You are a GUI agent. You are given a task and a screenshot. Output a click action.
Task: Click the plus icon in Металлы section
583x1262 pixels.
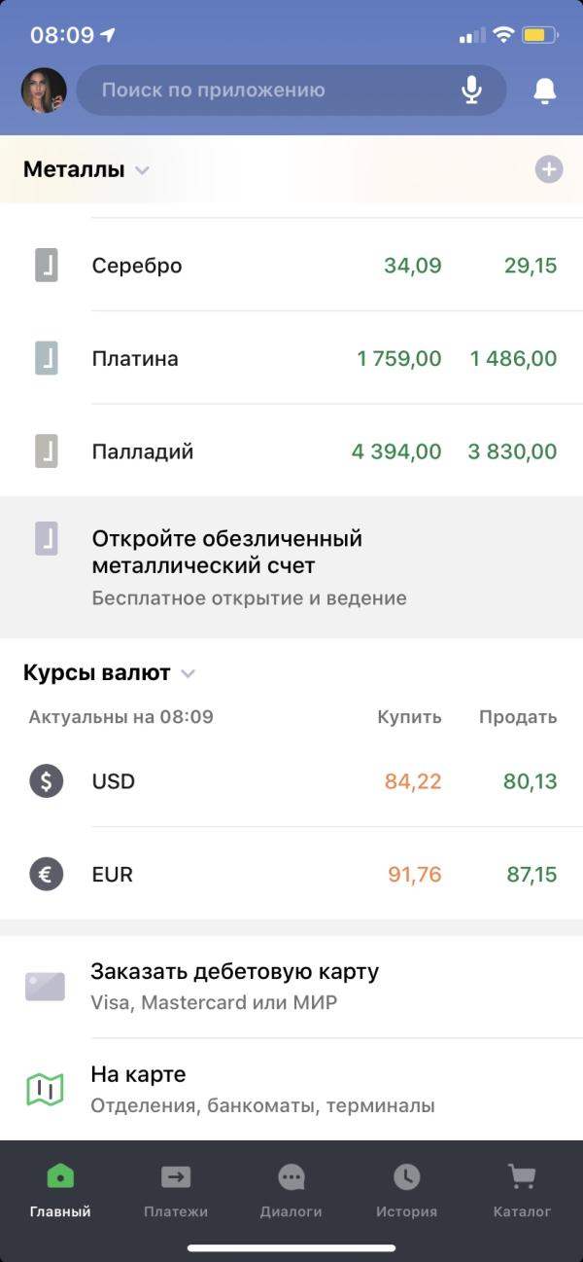point(549,169)
